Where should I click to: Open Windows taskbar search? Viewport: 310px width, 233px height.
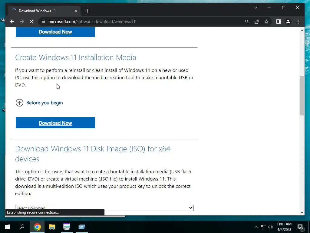(22, 227)
